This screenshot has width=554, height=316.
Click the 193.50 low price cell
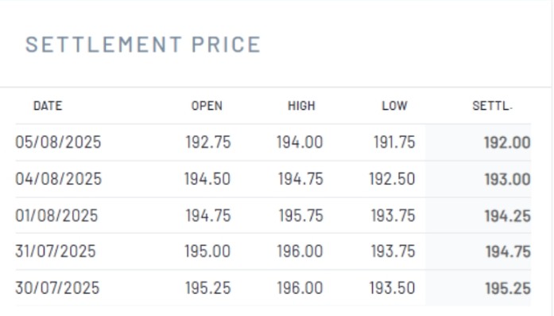click(x=392, y=288)
